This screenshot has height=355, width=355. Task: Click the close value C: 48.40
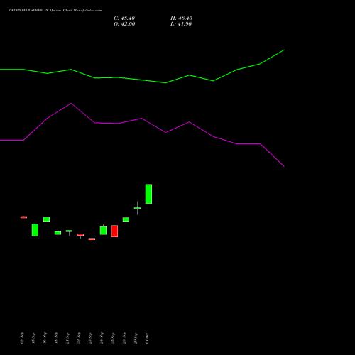(x=124, y=18)
